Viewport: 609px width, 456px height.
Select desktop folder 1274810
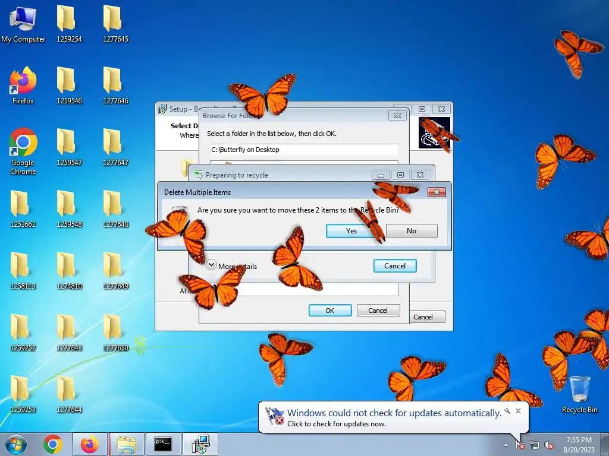tap(69, 271)
